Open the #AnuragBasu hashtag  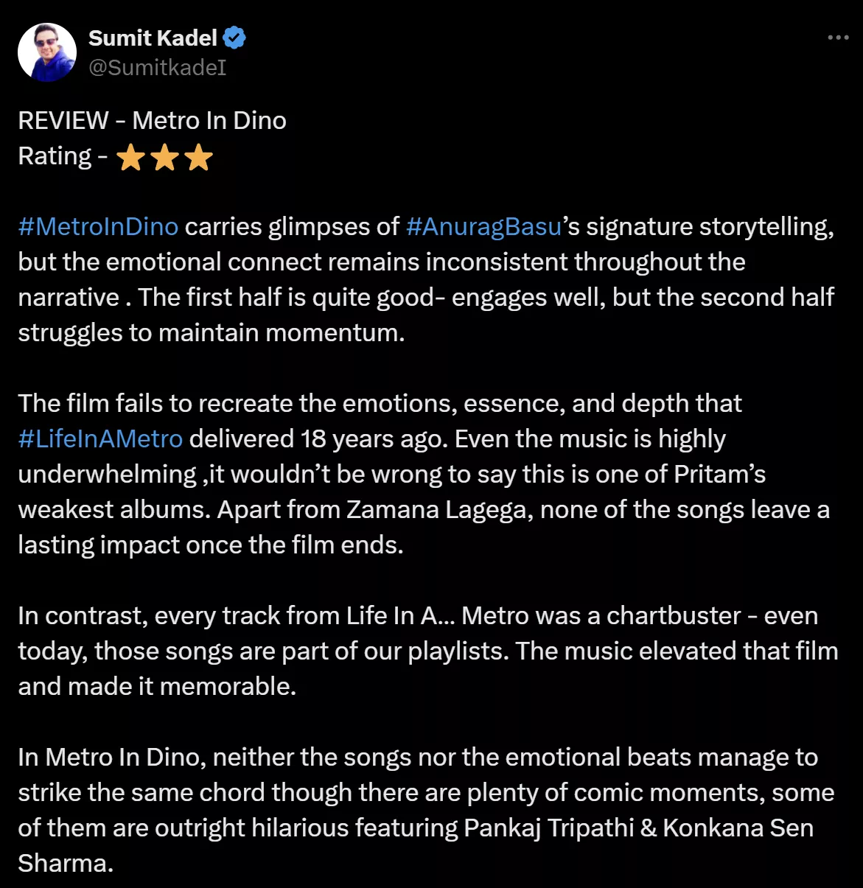483,226
